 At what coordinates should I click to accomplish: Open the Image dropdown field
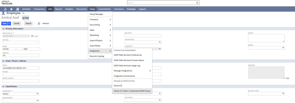266,48
